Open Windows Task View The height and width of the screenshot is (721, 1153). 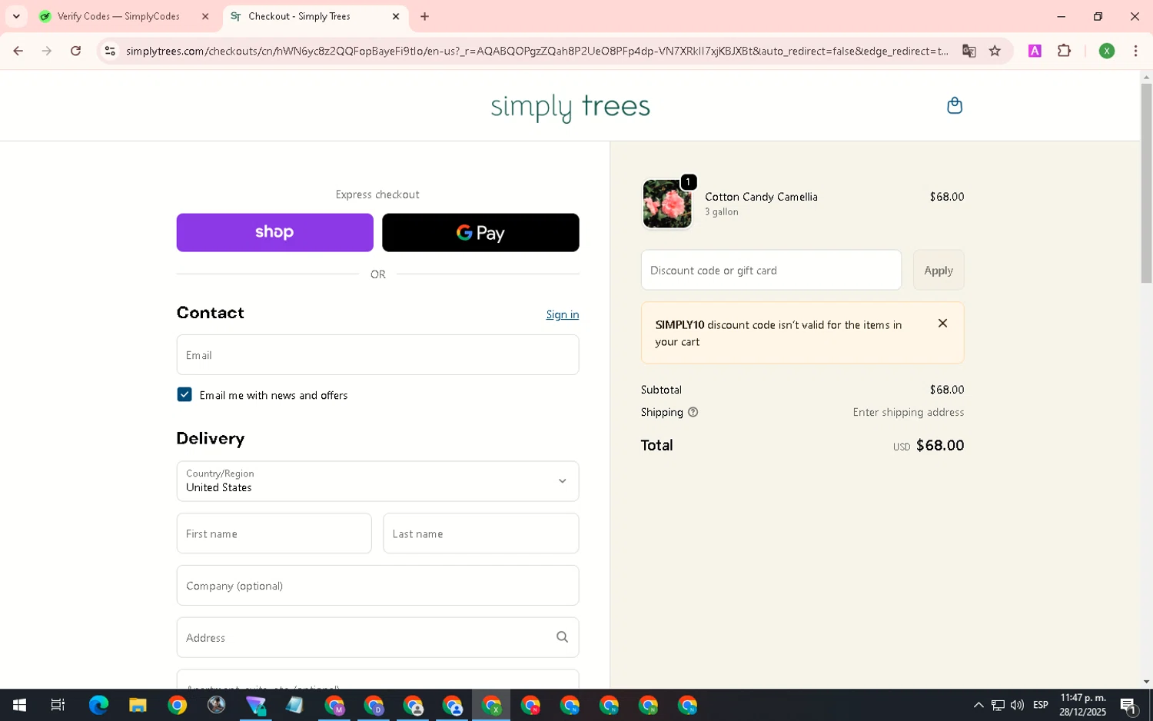[x=58, y=705]
